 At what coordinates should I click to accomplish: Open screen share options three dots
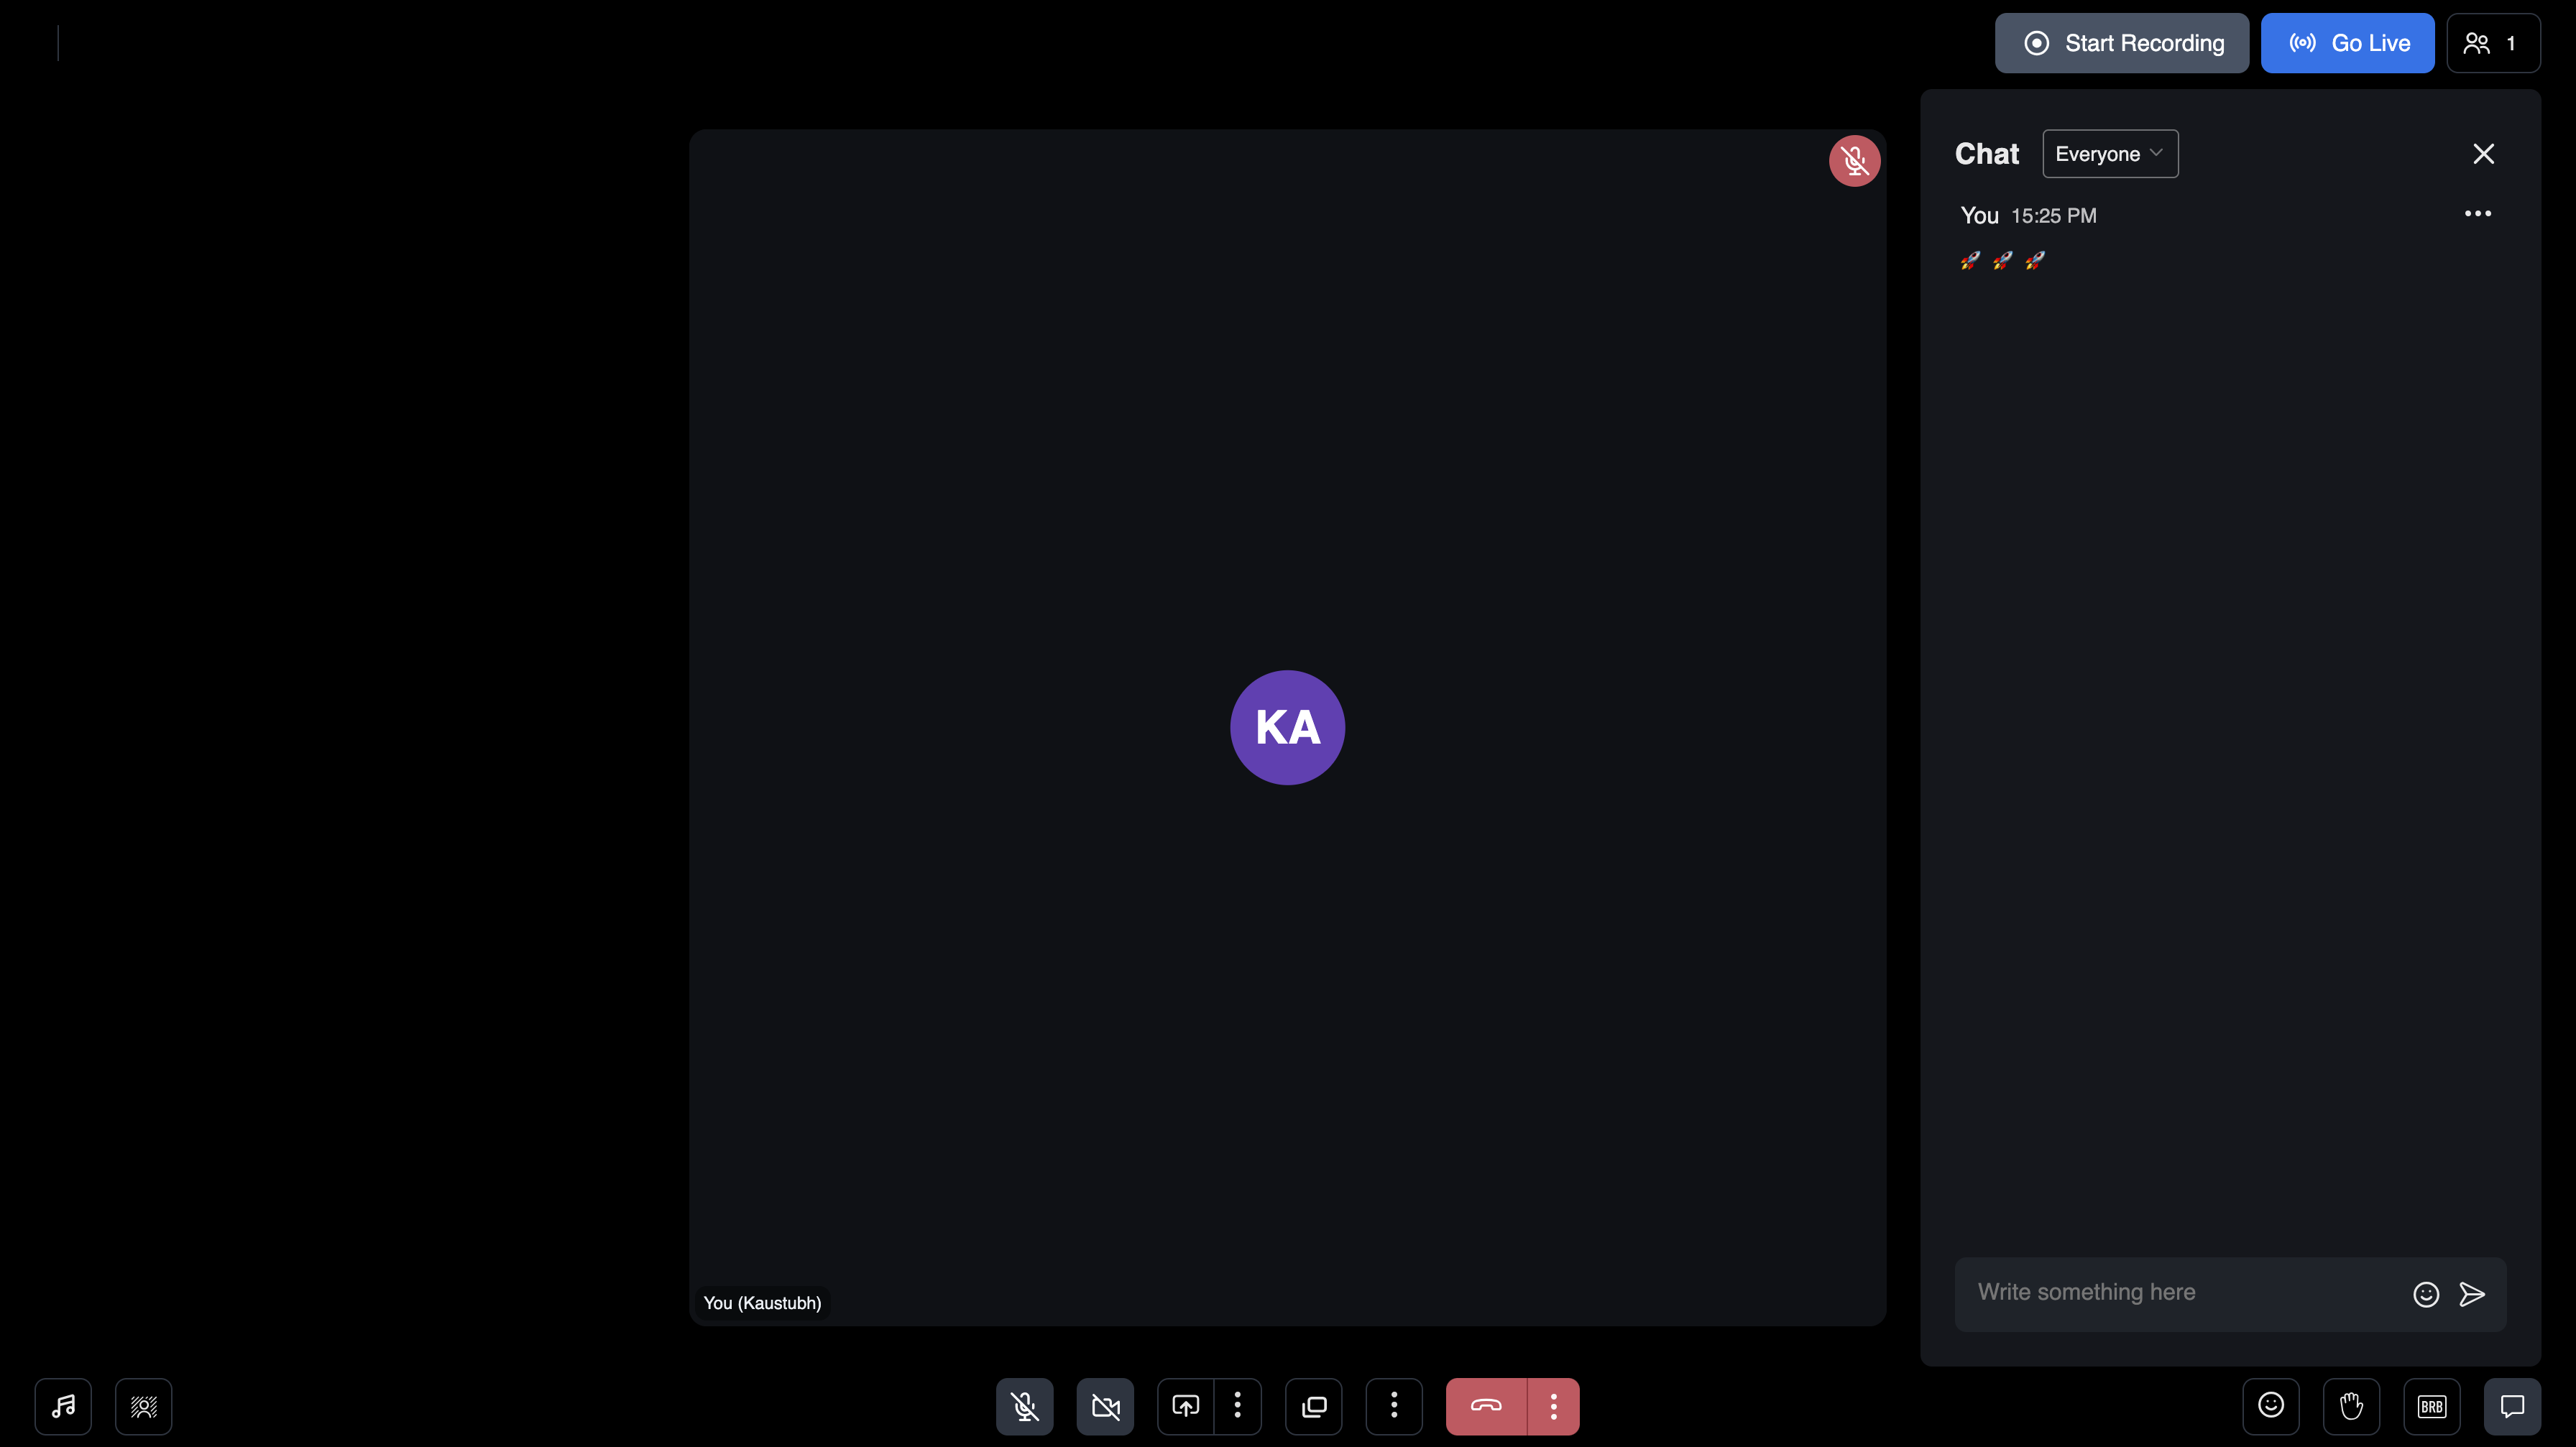pos(1237,1406)
